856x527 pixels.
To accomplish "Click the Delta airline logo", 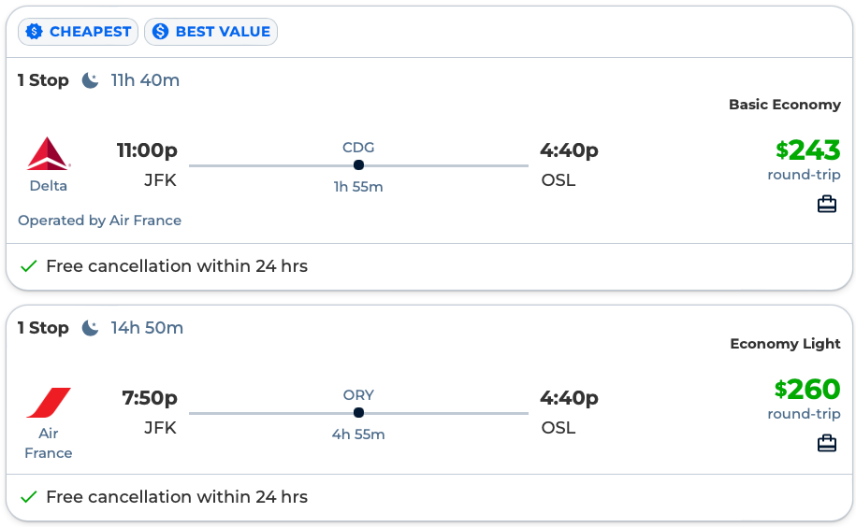I will tap(49, 153).
